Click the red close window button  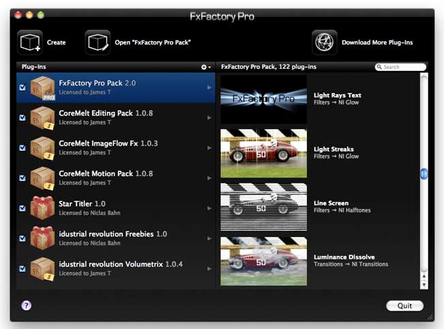[x=18, y=15]
